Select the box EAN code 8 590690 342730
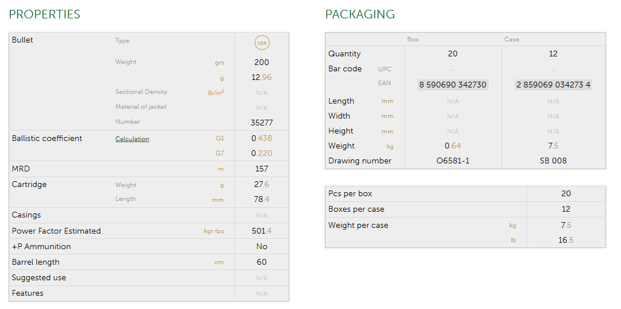 [453, 85]
